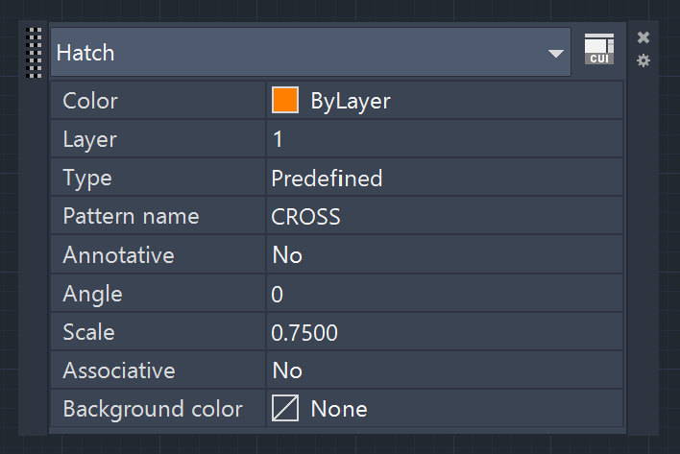The height and width of the screenshot is (454, 680).
Task: Click the orange ByLayer color swatch
Action: tap(285, 100)
